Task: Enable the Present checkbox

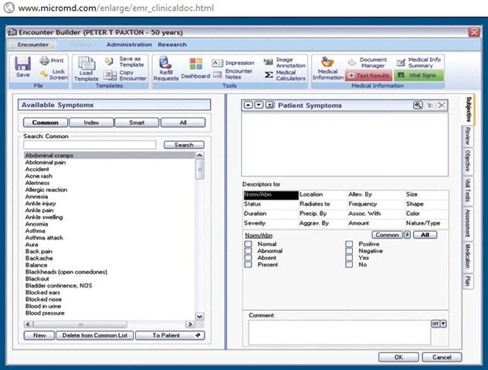Action: (x=248, y=264)
